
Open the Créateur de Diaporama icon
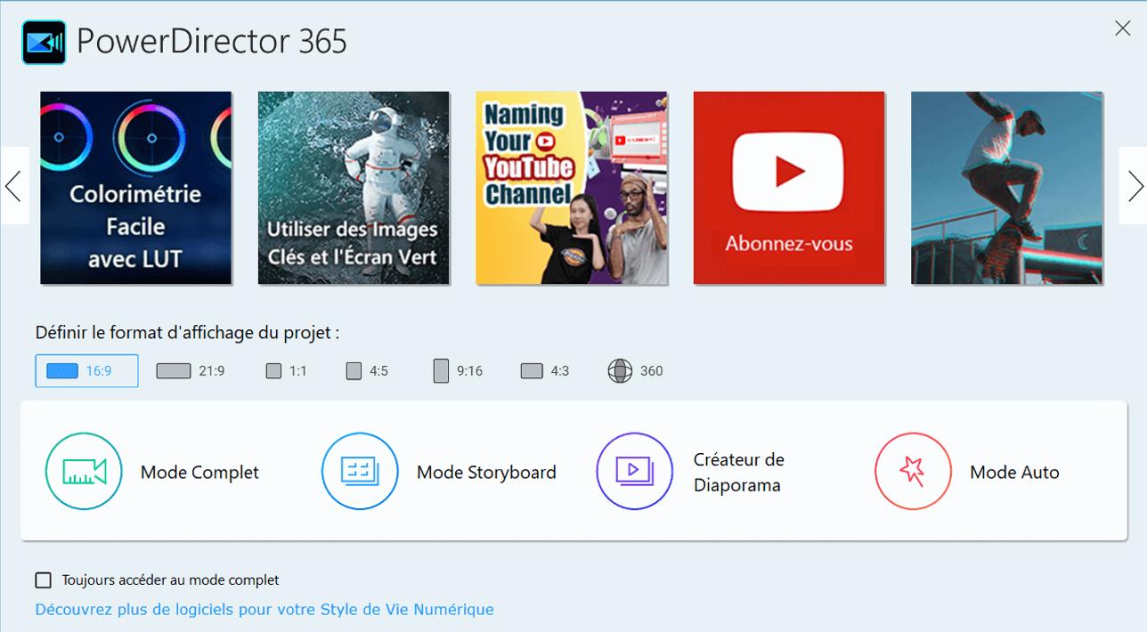coord(635,471)
